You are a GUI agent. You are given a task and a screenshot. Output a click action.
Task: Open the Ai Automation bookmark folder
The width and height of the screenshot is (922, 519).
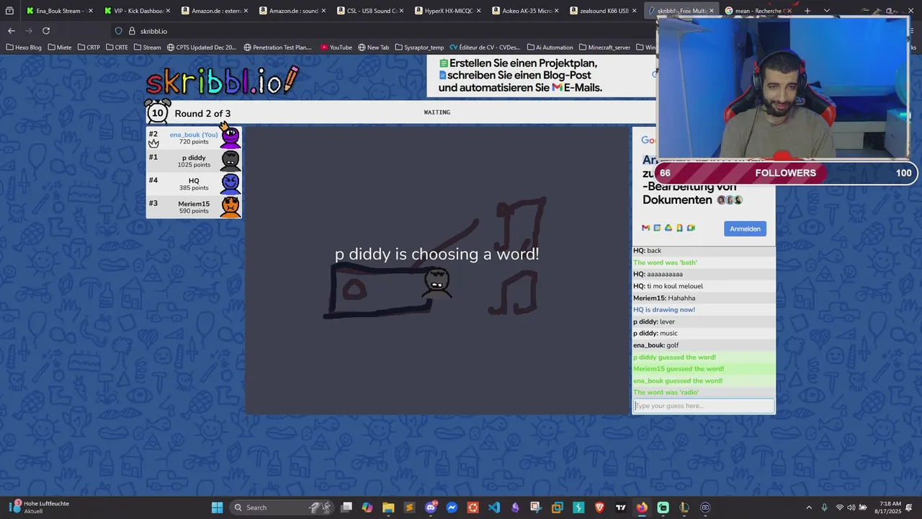click(x=550, y=48)
